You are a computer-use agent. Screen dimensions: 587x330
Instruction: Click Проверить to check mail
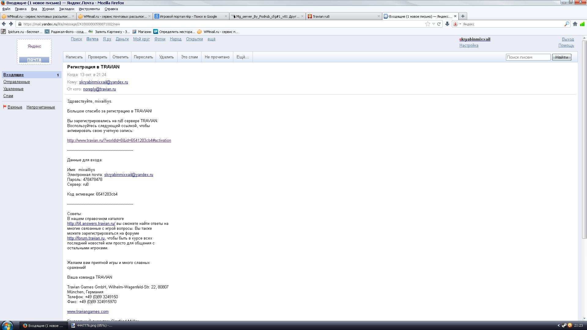(x=98, y=57)
